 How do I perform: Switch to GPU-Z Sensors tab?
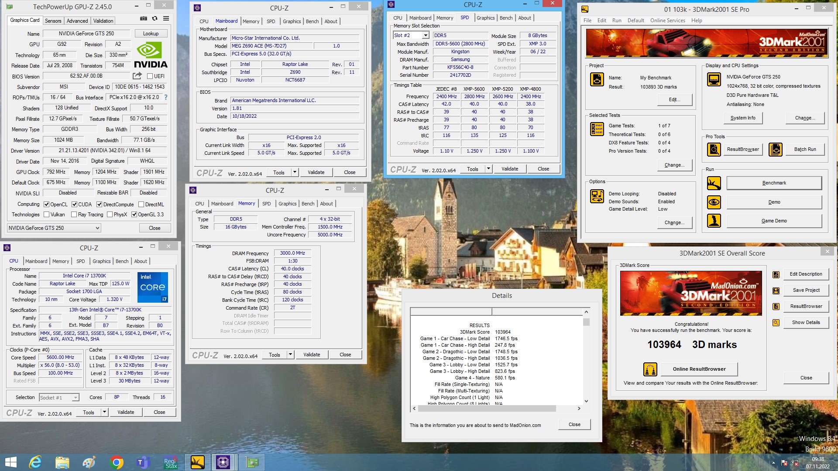coord(53,20)
